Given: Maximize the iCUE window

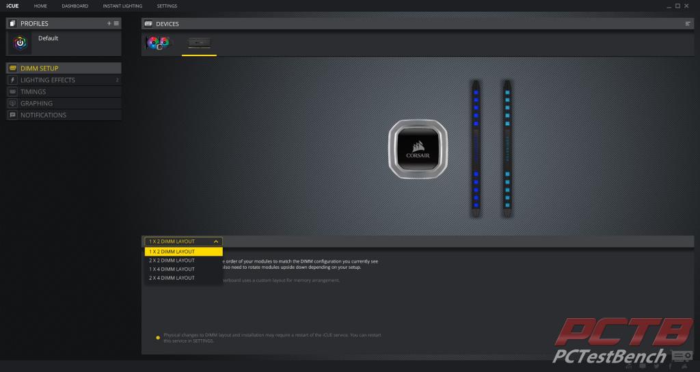Looking at the screenshot, I should pyautogui.click(x=677, y=5).
